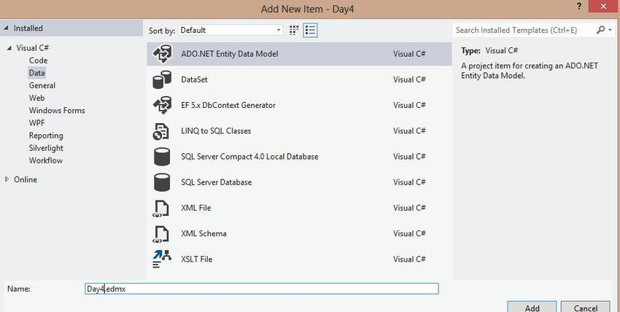Select the Visual C# node label
This screenshot has height=312, width=620.
(32, 48)
